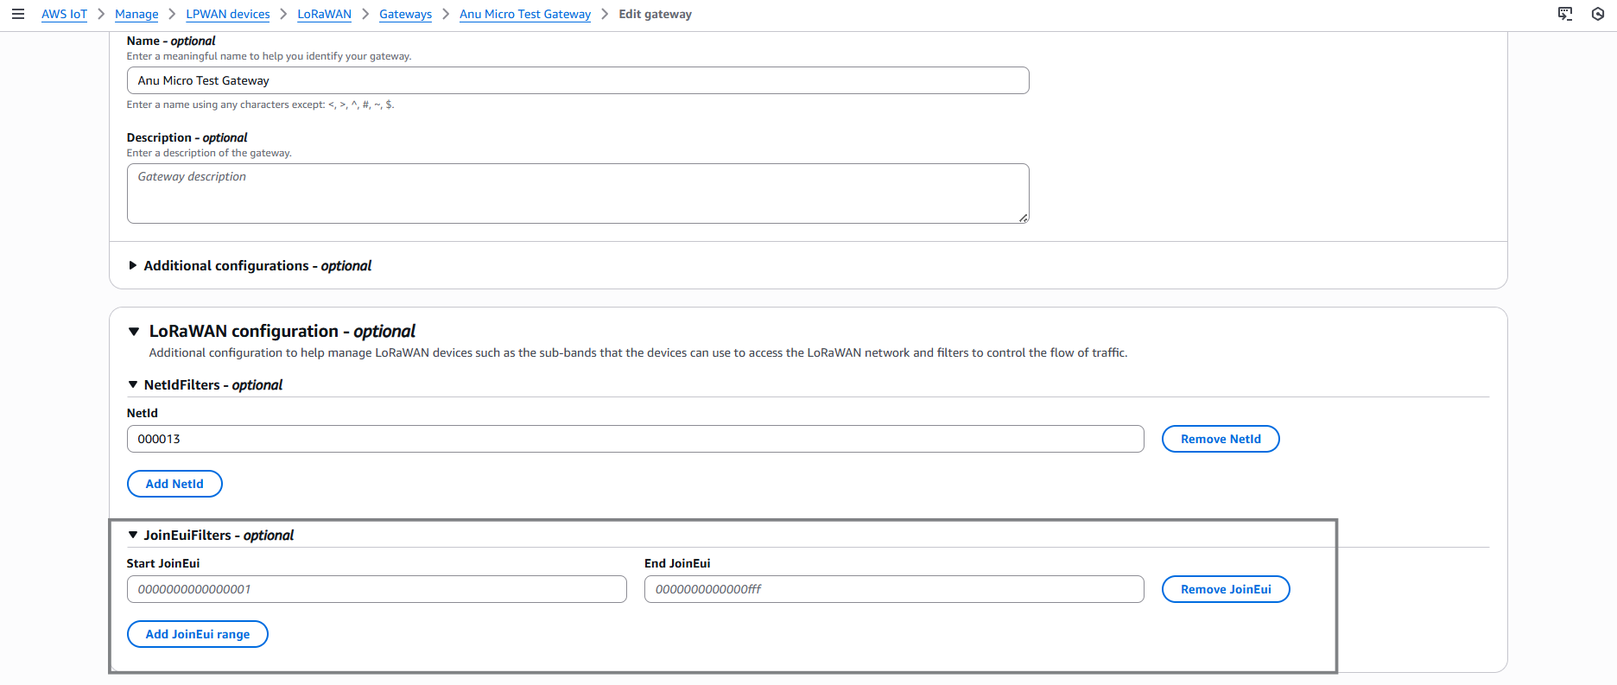Navigate to LPWAN devices via breadcrumb
The height and width of the screenshot is (685, 1617).
pyautogui.click(x=227, y=14)
